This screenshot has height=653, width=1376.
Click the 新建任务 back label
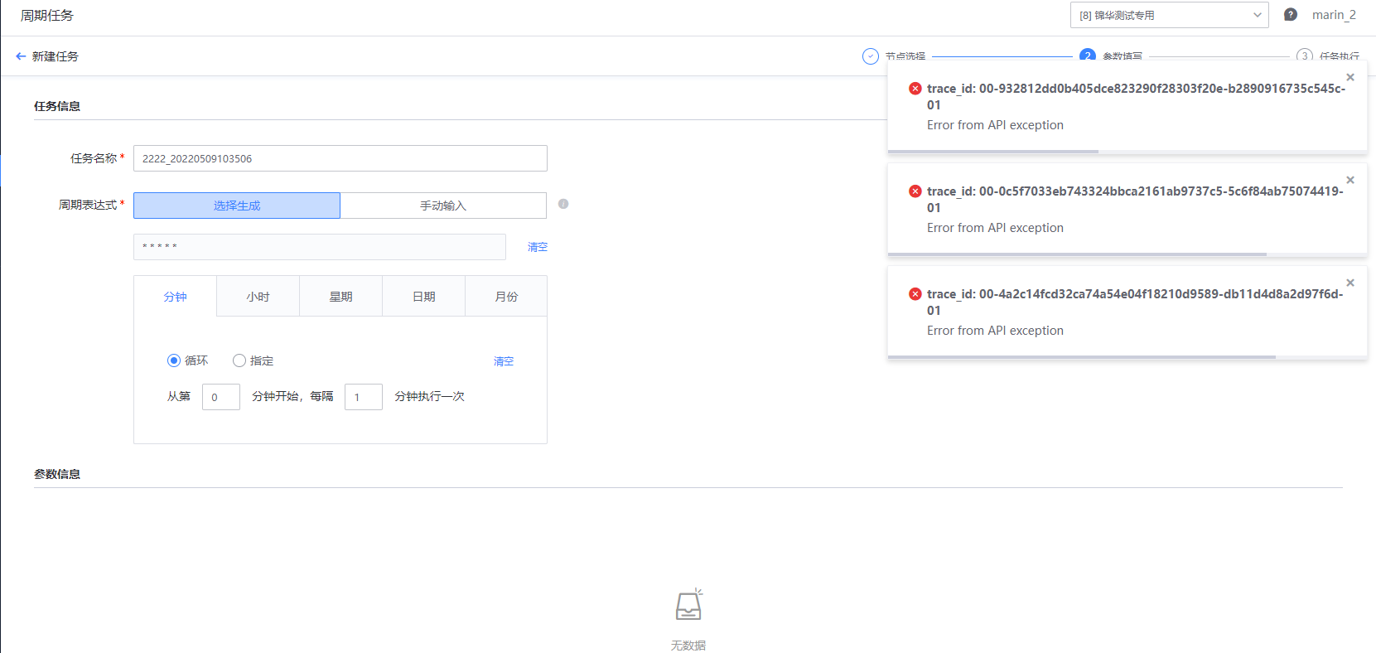click(x=56, y=56)
